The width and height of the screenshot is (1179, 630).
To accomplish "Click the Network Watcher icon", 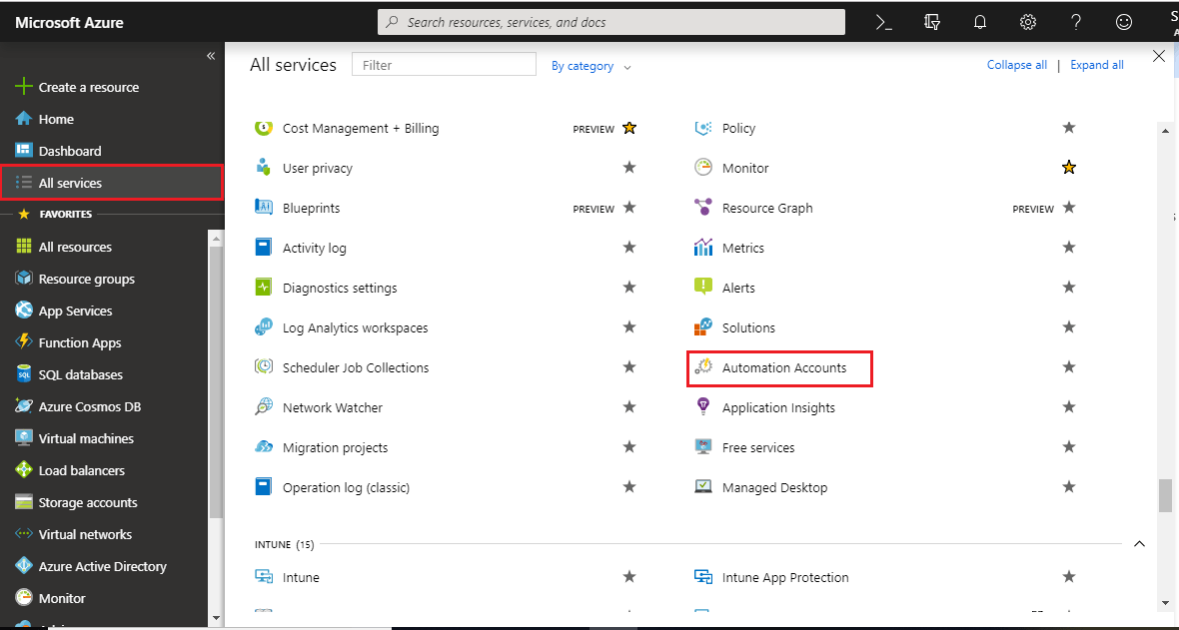I will coord(263,407).
